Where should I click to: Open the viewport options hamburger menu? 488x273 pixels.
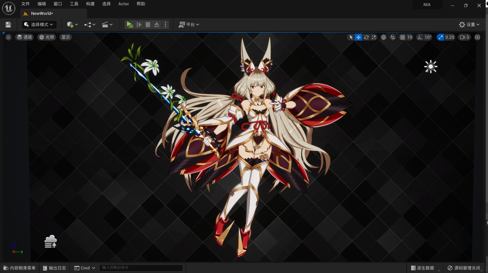[8, 37]
